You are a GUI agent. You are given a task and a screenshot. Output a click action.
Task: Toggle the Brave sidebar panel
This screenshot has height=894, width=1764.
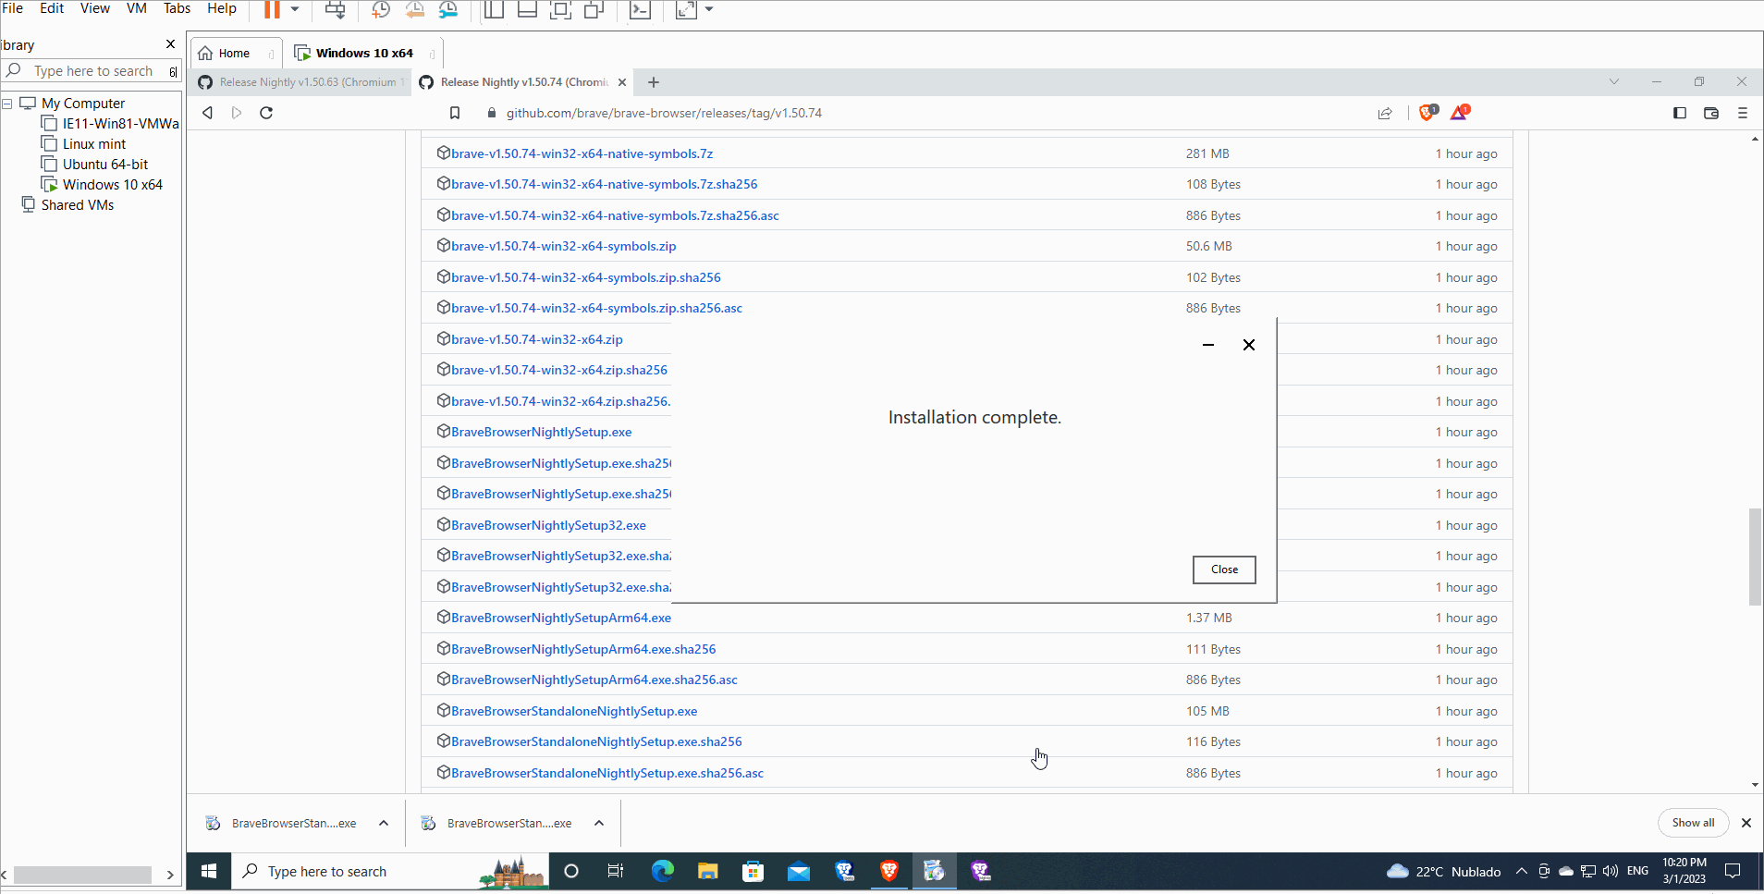pyautogui.click(x=1680, y=113)
